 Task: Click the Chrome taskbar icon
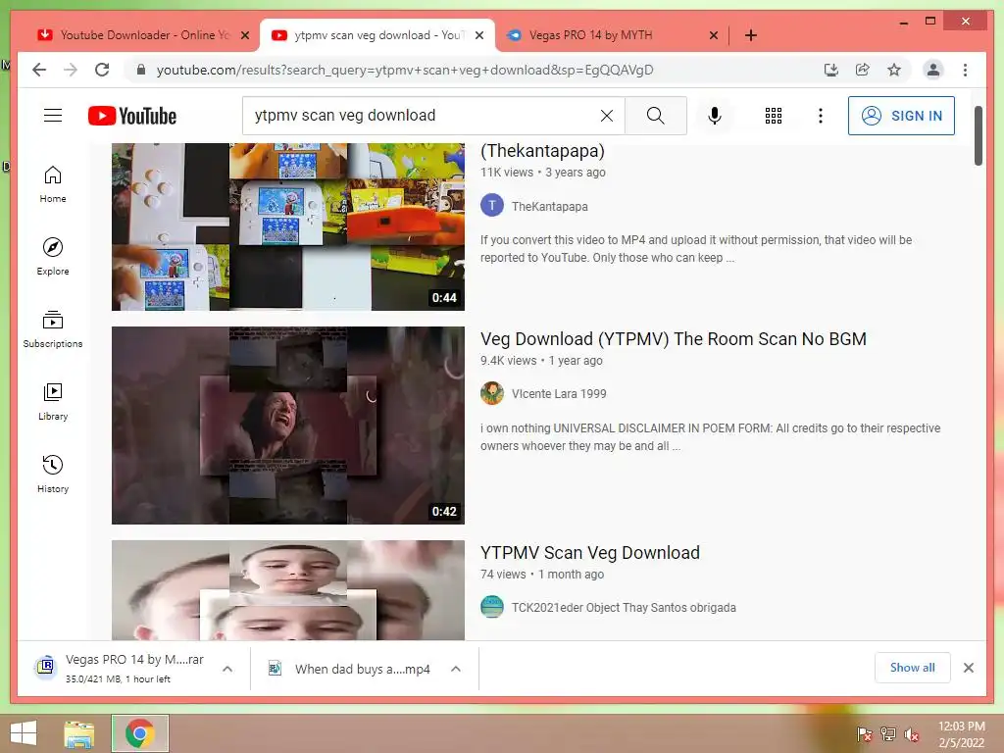(139, 733)
